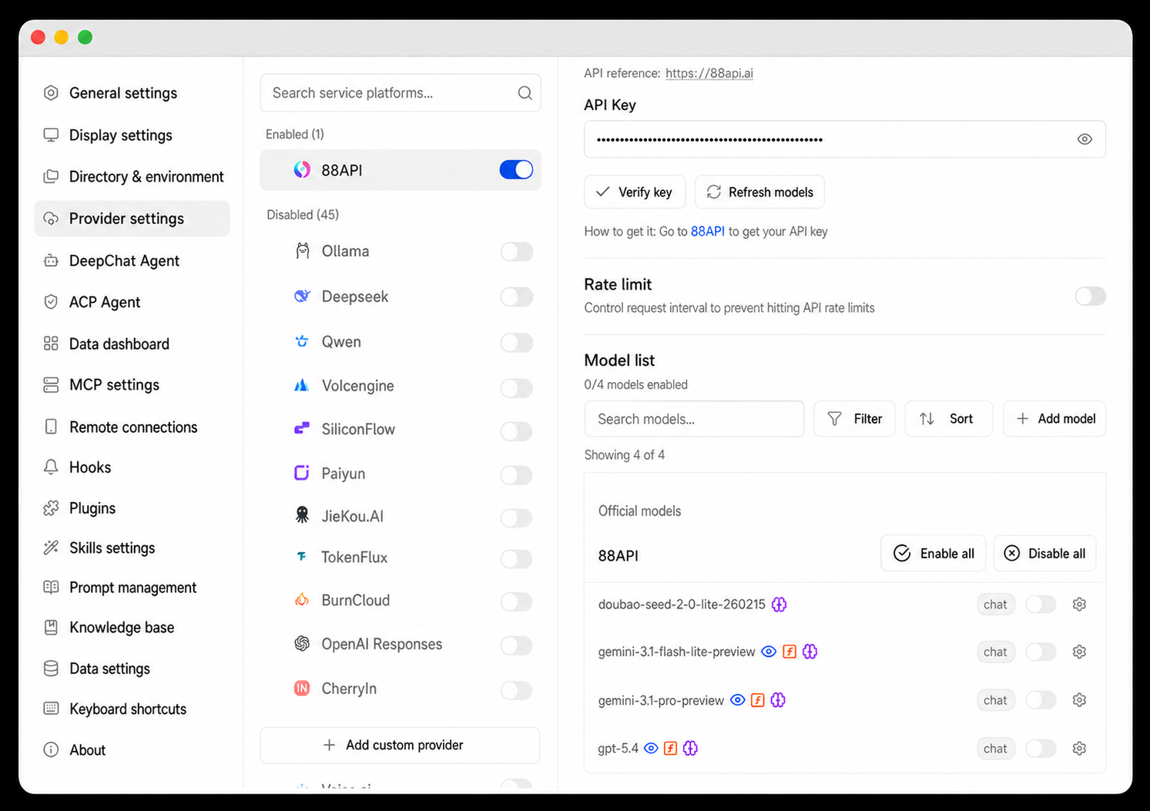This screenshot has height=811, width=1150.
Task: Click the chat tag on gemini-3.1-pro-preview row
Action: coord(995,700)
